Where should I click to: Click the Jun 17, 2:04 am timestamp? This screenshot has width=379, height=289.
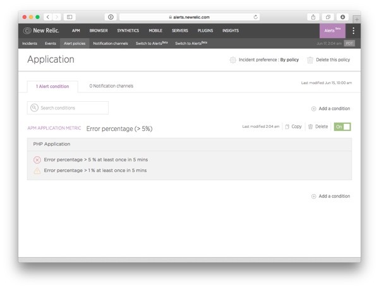tap(329, 44)
